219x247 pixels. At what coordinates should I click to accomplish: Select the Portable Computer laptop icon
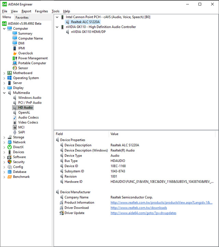click(x=15, y=63)
